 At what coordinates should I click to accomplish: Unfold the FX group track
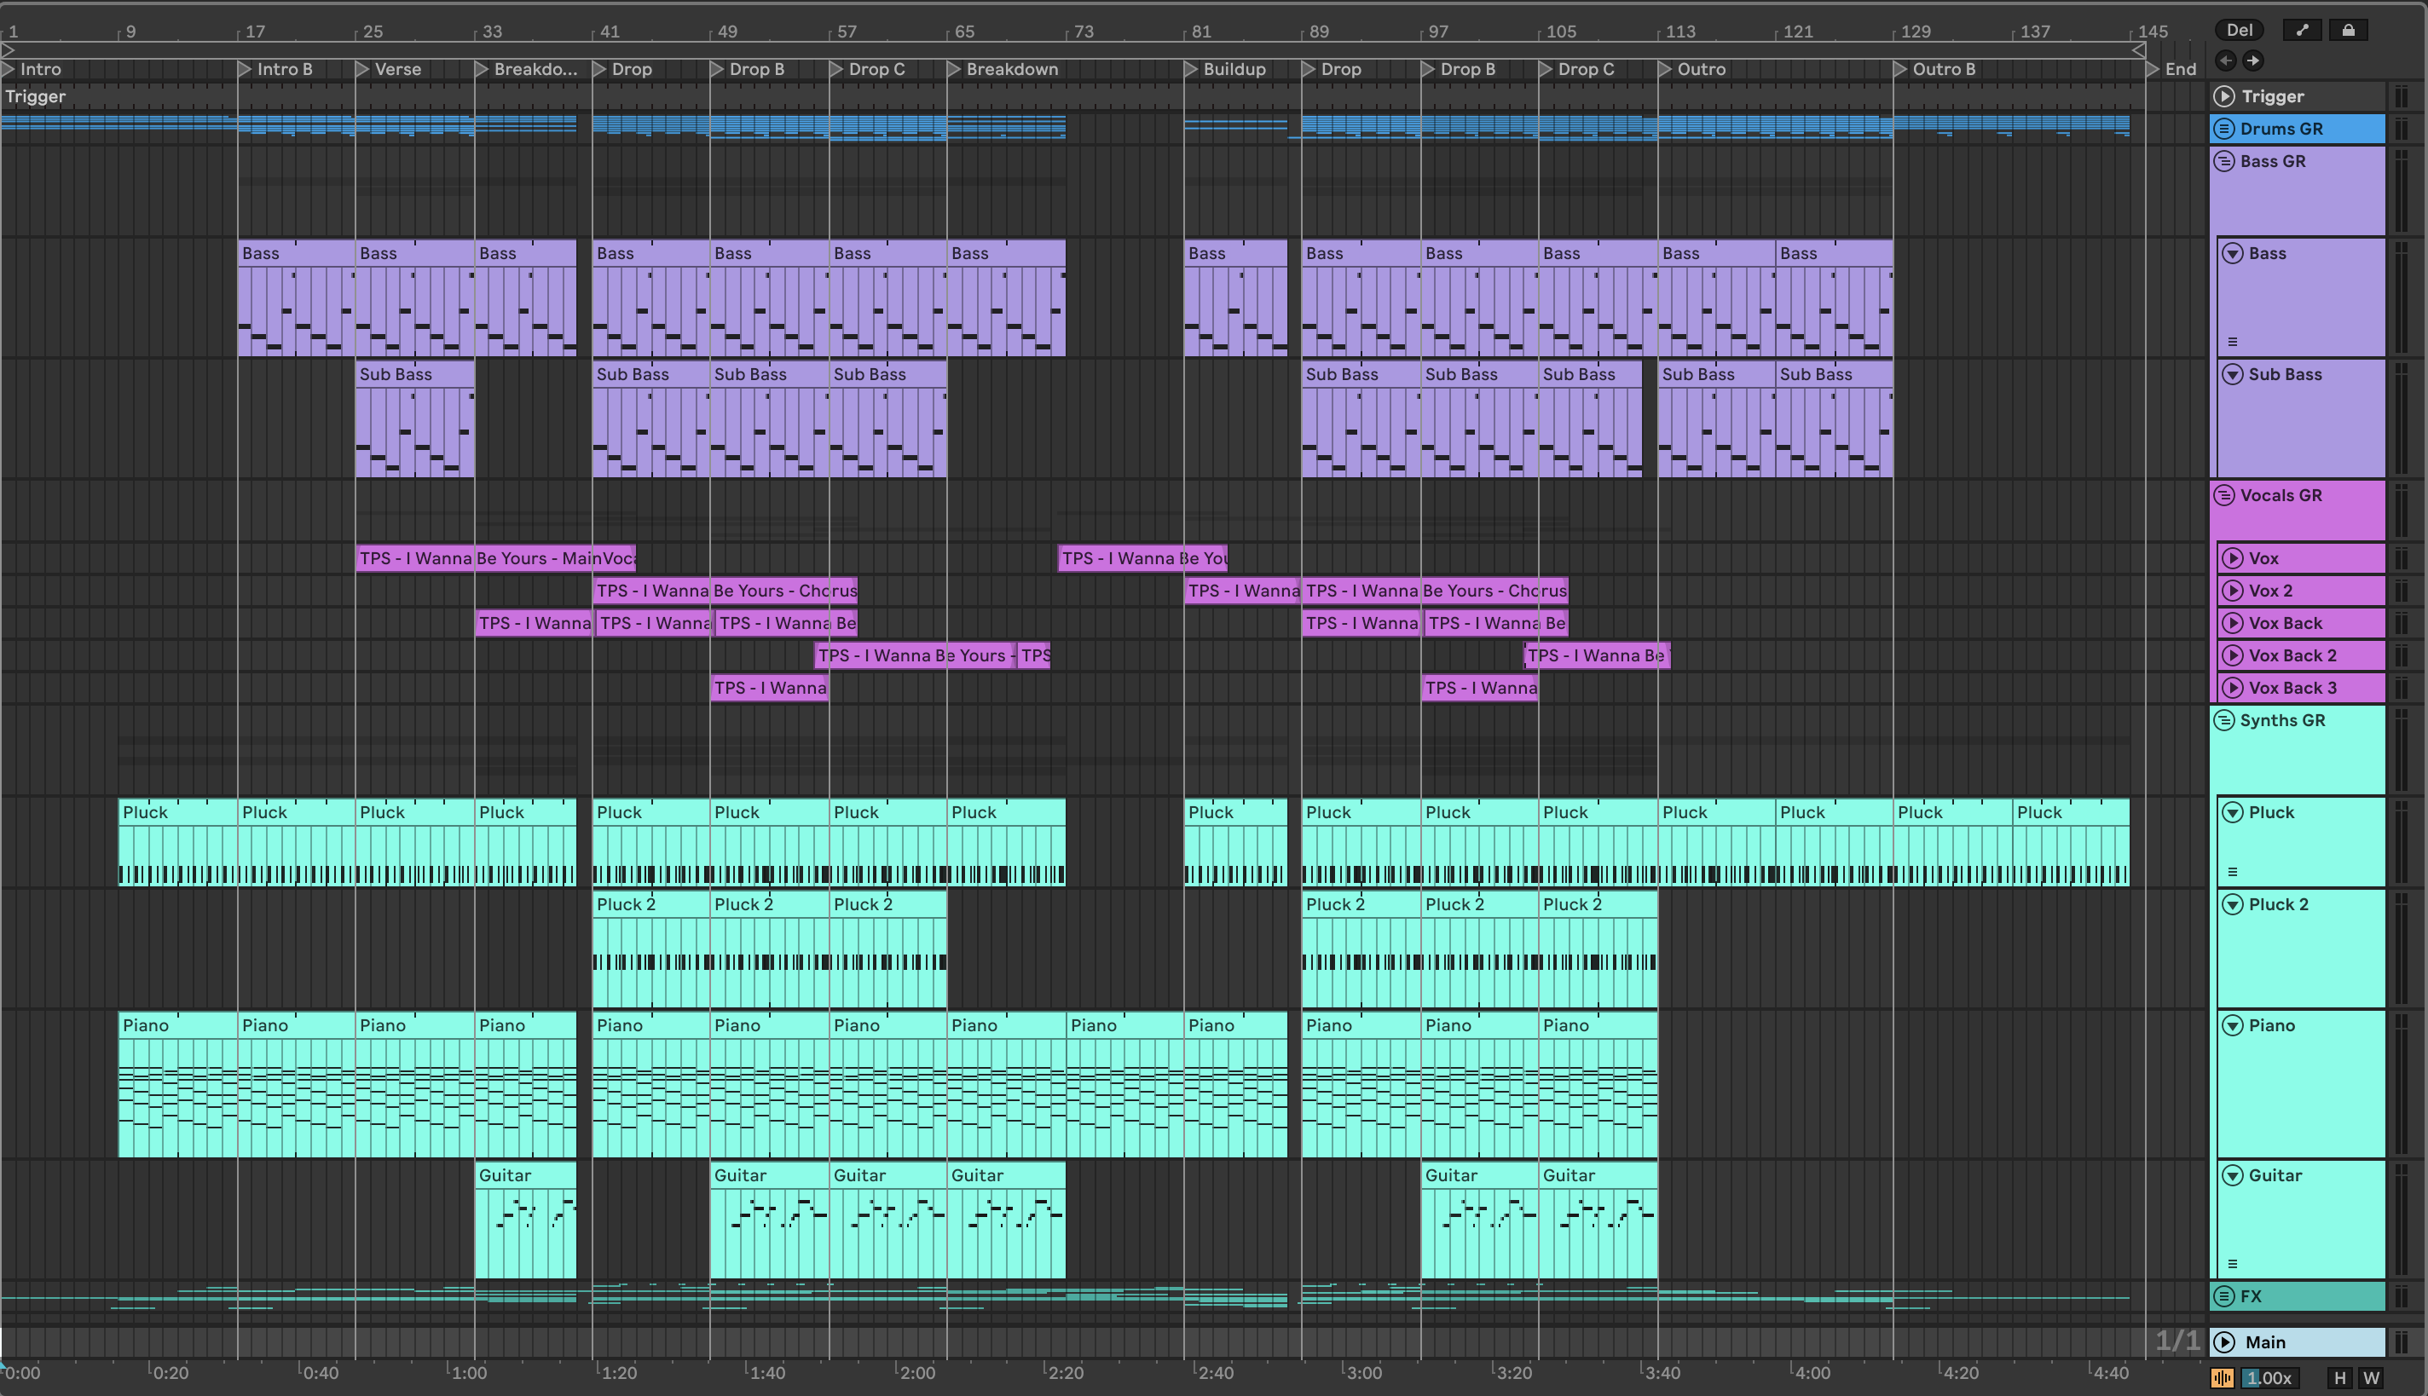(x=2223, y=1296)
